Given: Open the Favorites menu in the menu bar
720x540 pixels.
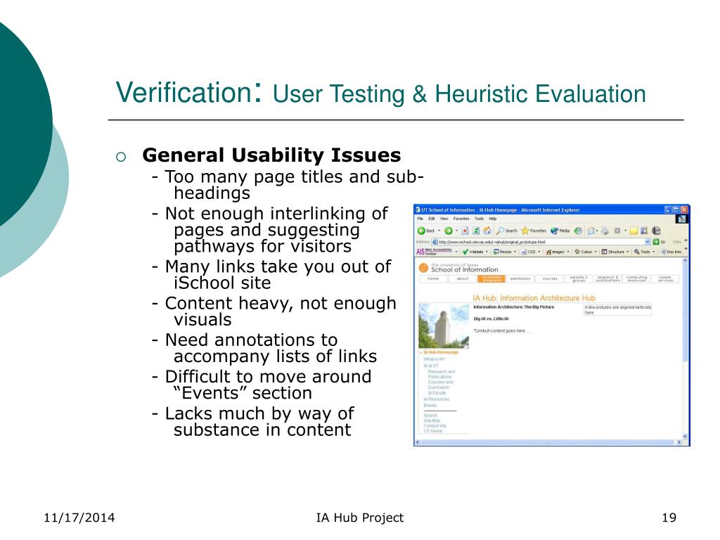Looking at the screenshot, I should coord(461,219).
